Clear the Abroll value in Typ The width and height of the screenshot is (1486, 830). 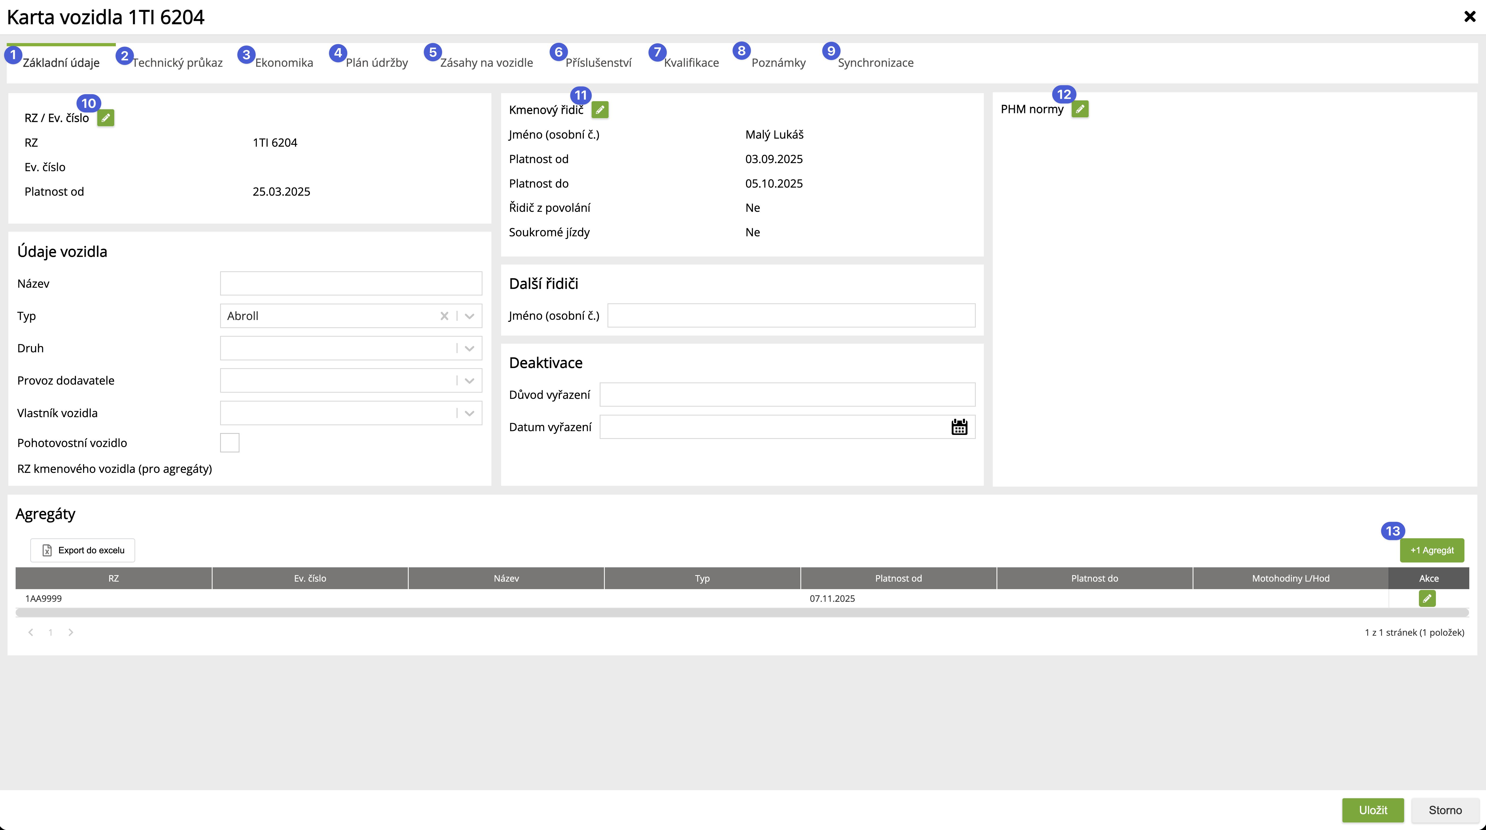pos(444,316)
